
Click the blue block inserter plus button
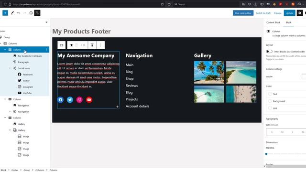pyautogui.click(x=5, y=13)
